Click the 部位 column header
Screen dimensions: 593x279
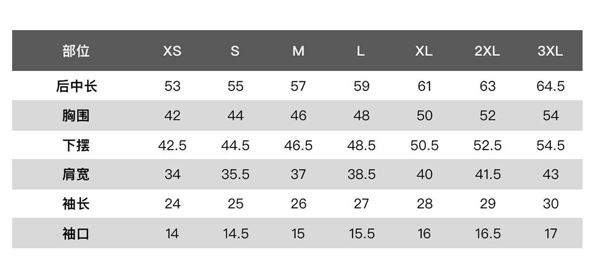point(76,51)
